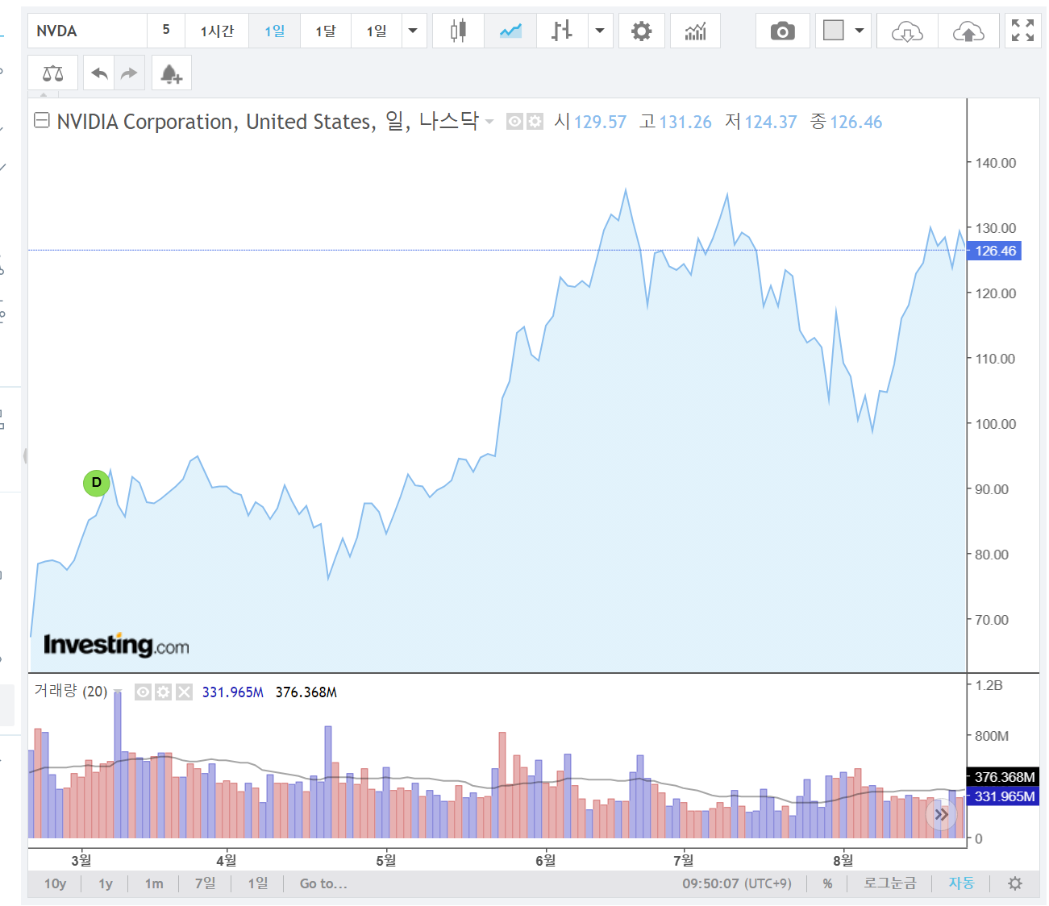Toggle 자동 auto scale
This screenshot has height=906, width=1049.
tap(961, 883)
